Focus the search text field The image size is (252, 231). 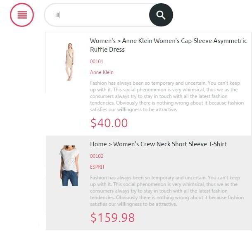(x=98, y=15)
